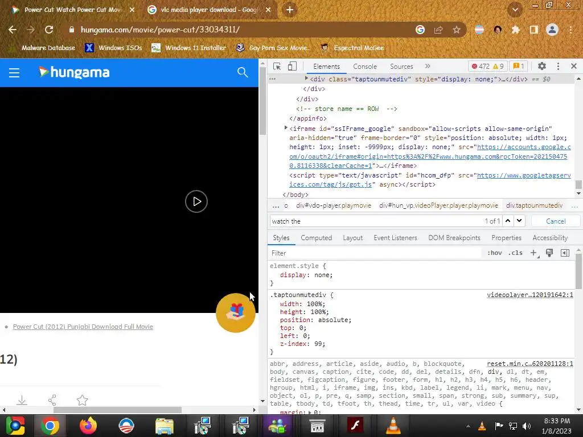Image resolution: width=583 pixels, height=437 pixels.
Task: Toggle Chrome side panel
Action: tap(534, 30)
